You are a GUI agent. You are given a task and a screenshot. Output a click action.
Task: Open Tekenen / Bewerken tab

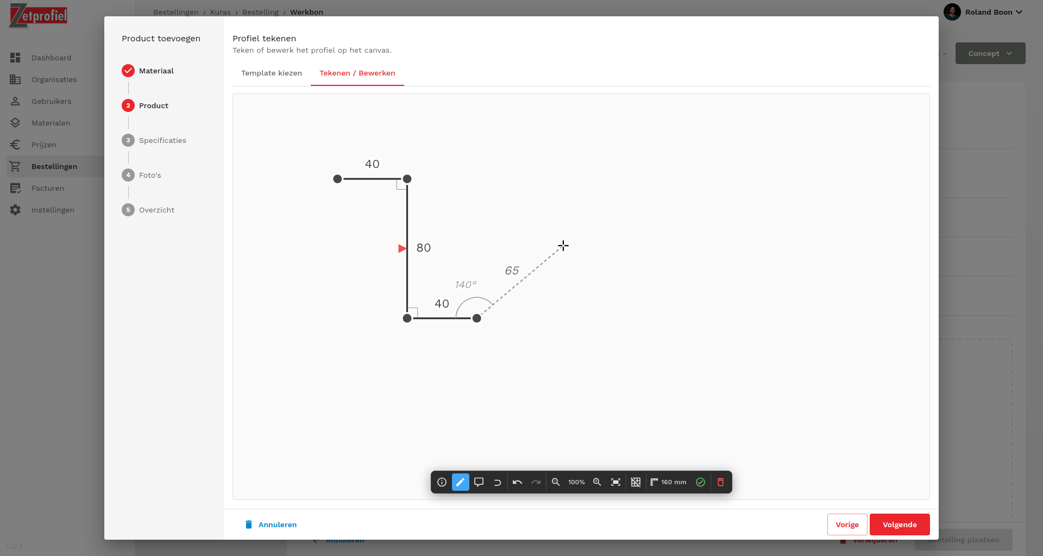point(357,73)
